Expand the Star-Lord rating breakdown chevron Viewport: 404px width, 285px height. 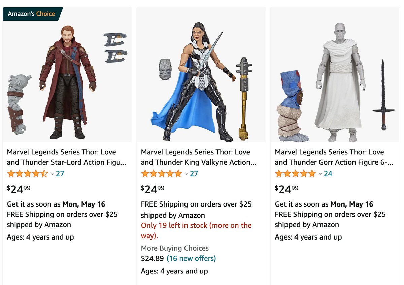(52, 174)
